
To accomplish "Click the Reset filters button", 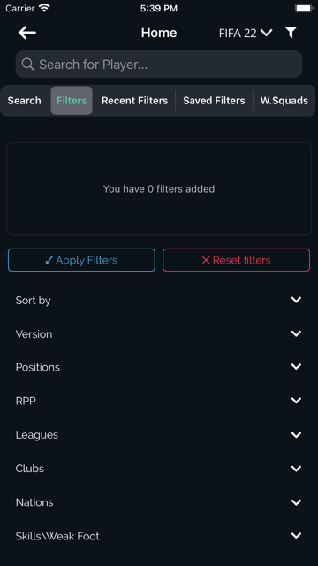I will pos(236,260).
